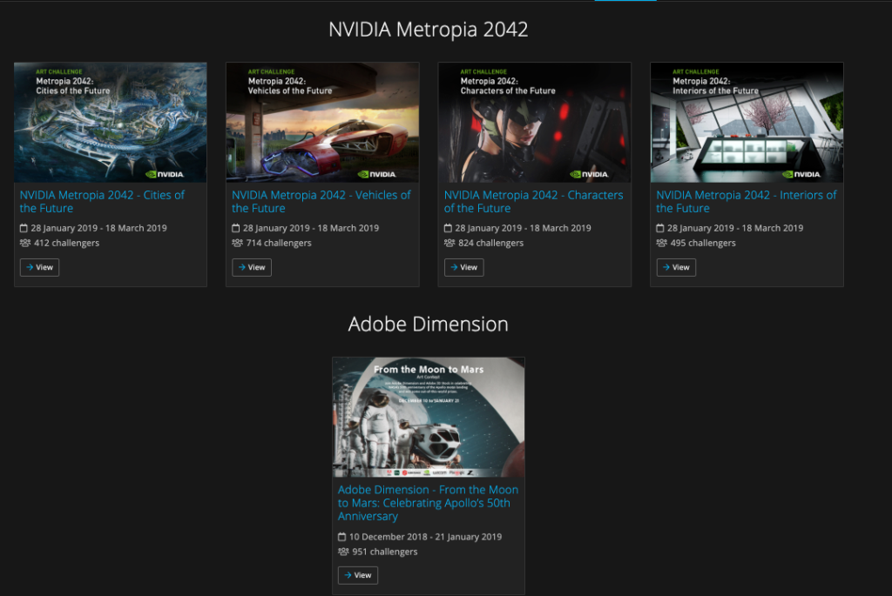892x596 pixels.
Task: Click the date range on the Characters of the Future card
Action: [x=524, y=229]
